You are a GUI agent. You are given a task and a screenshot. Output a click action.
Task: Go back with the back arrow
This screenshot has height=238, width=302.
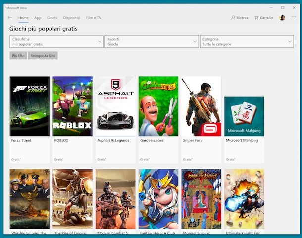click(9, 18)
